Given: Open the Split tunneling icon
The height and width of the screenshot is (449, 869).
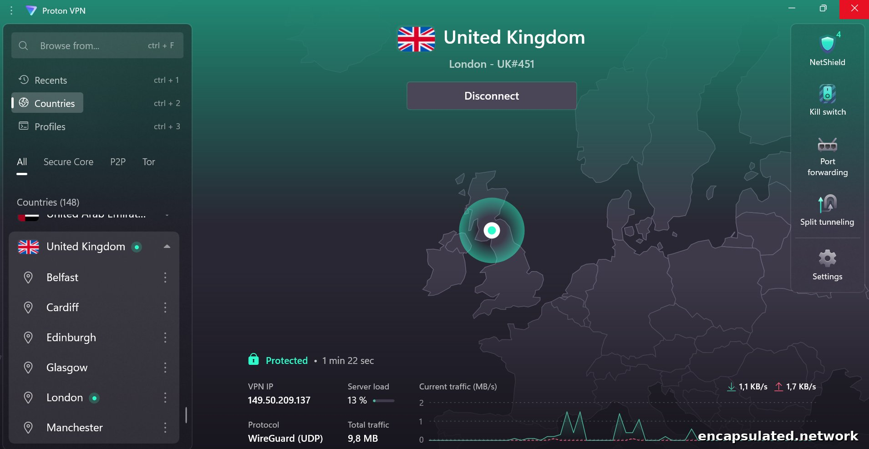Looking at the screenshot, I should [x=827, y=204].
